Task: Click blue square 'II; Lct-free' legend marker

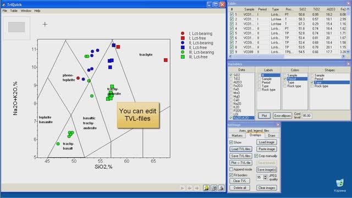Action: coord(183,47)
